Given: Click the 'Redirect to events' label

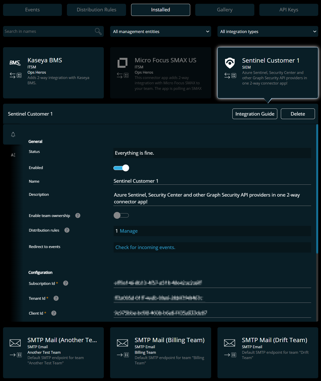Looking at the screenshot, I should (44, 247).
